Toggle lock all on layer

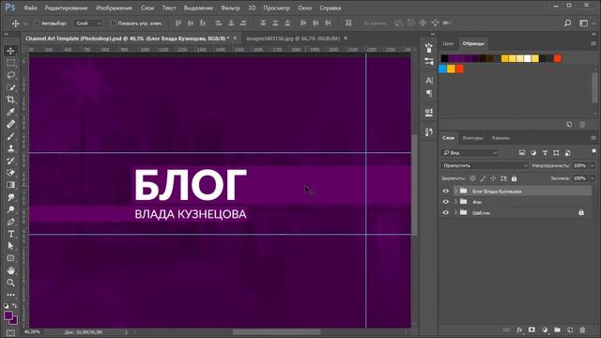click(514, 178)
